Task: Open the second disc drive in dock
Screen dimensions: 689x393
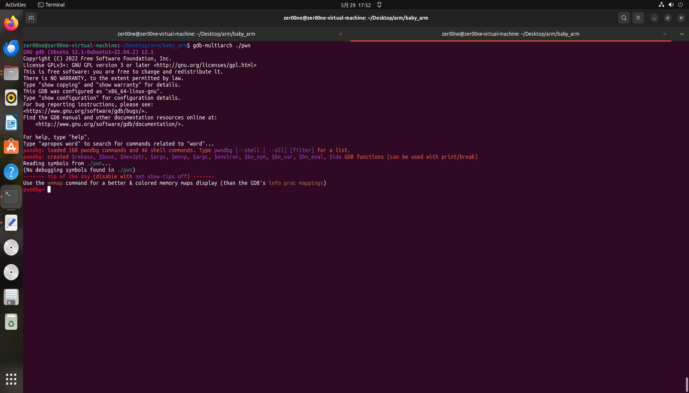Action: pos(11,272)
